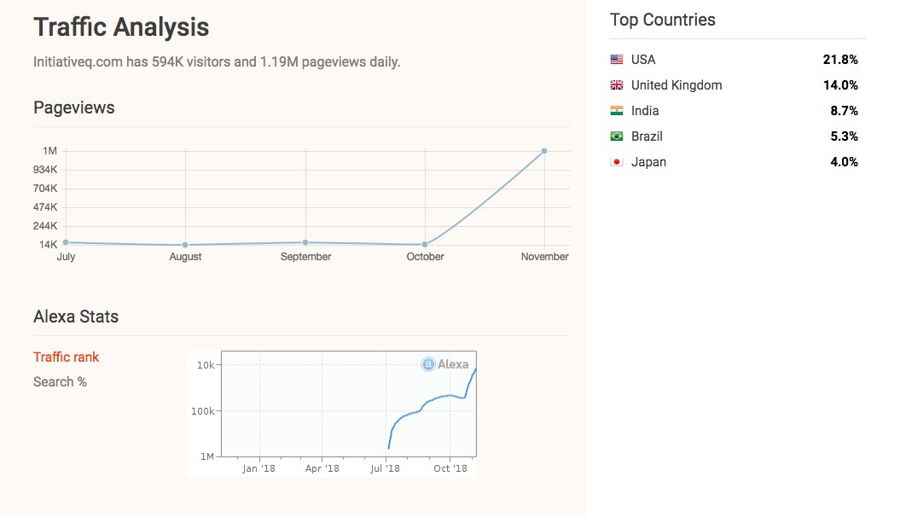The width and height of the screenshot is (900, 517).
Task: Click the Jul '18 label
Action: click(x=385, y=468)
